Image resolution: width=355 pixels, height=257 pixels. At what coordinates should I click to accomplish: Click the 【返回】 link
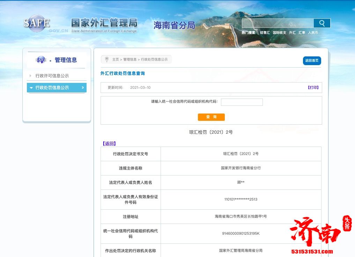109,143
